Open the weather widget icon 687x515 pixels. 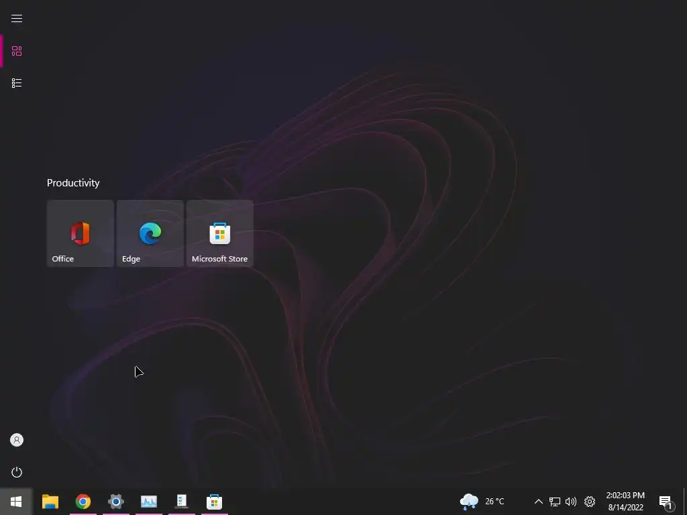coord(469,502)
